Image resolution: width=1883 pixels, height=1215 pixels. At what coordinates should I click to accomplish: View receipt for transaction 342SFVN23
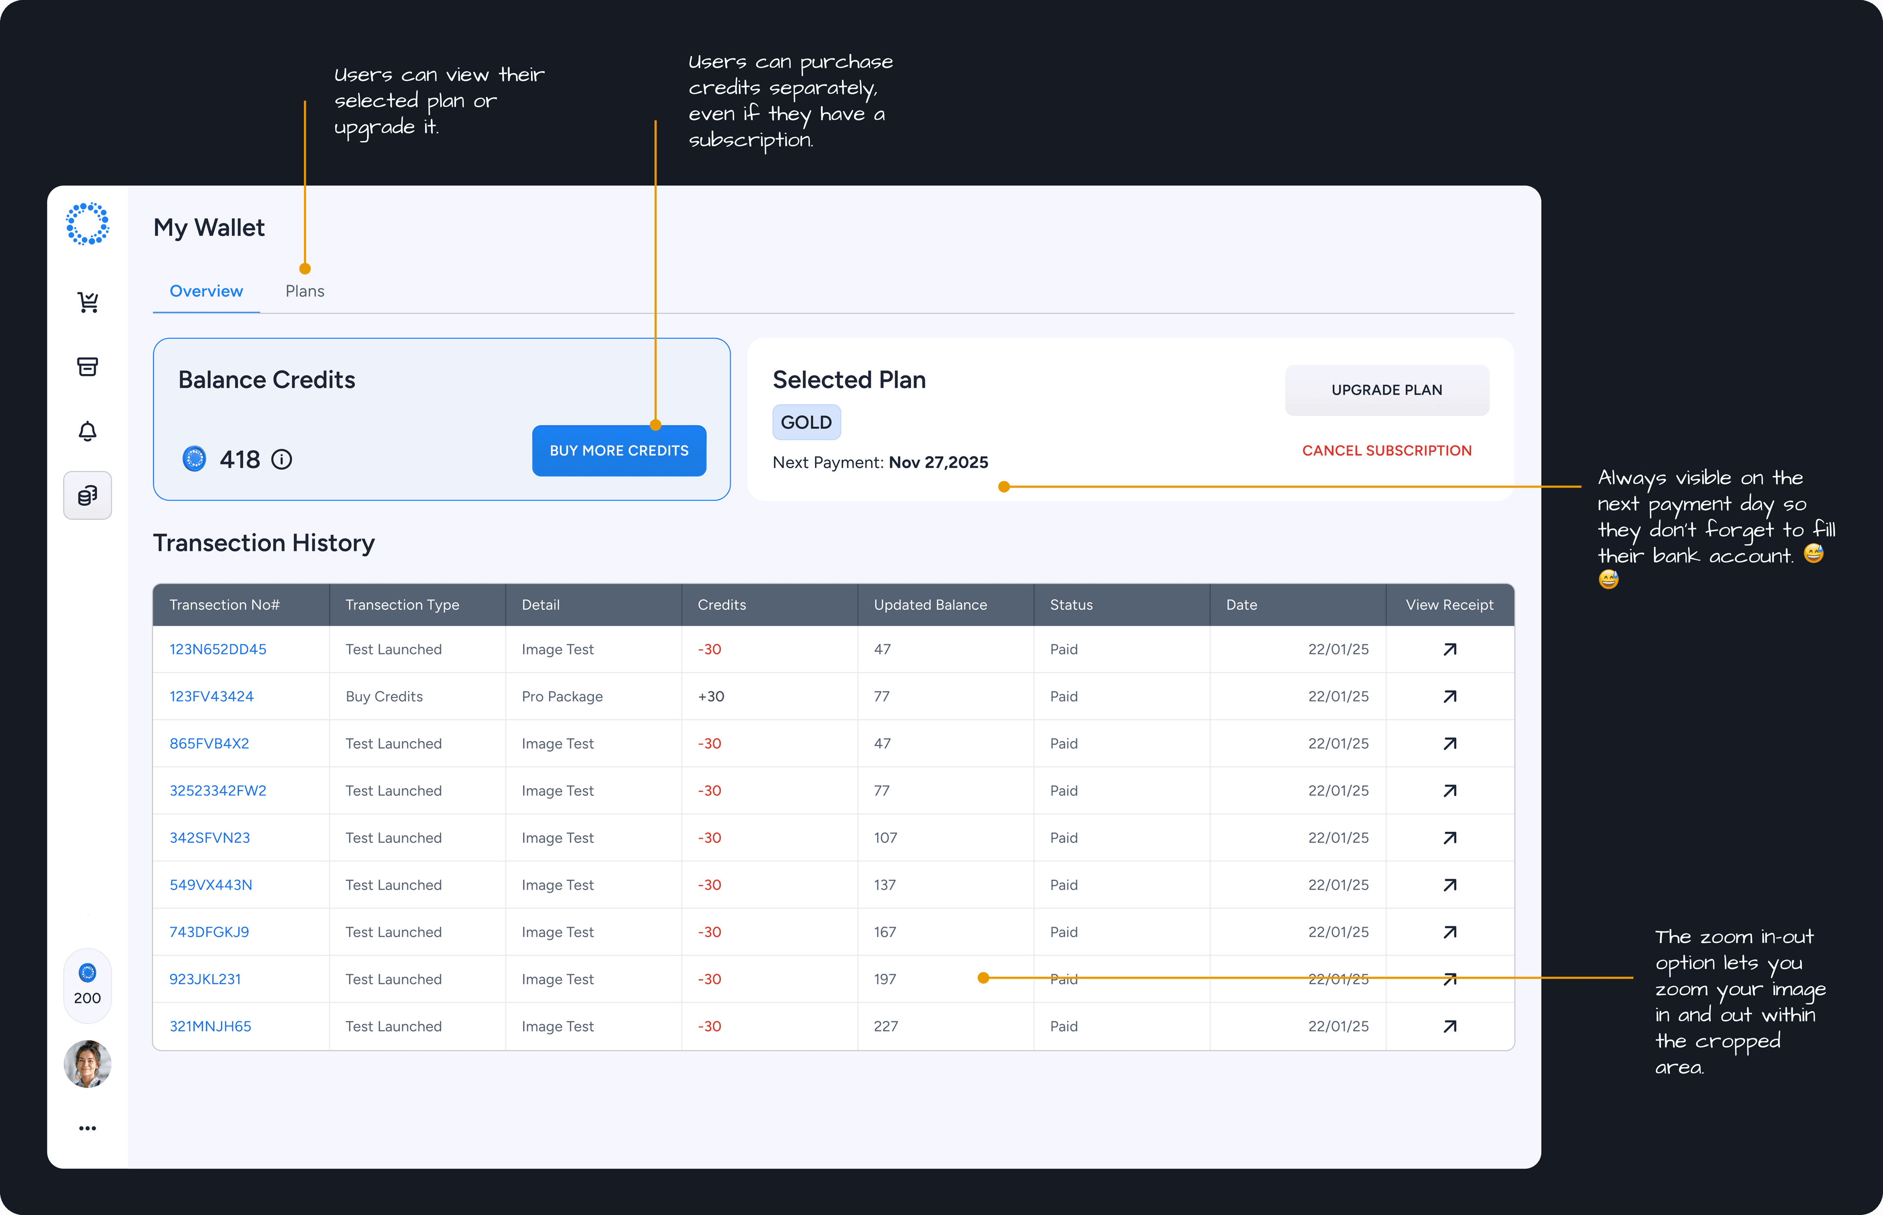pyautogui.click(x=1450, y=838)
